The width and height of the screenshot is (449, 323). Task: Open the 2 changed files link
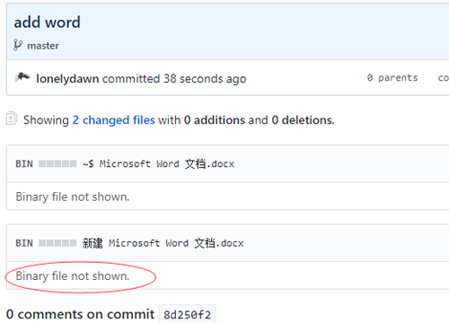tap(114, 120)
